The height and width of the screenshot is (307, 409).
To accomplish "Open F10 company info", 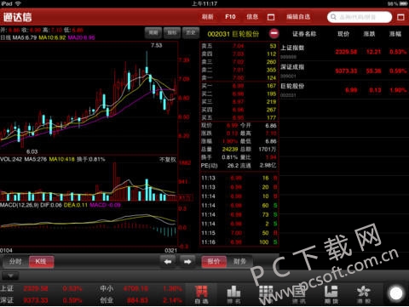I will coord(230,17).
